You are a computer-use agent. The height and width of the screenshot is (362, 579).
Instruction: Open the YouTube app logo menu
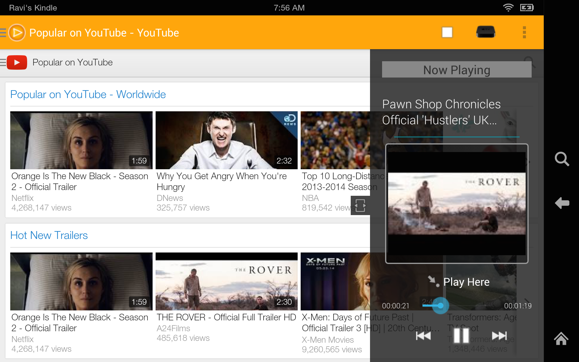pos(17,32)
